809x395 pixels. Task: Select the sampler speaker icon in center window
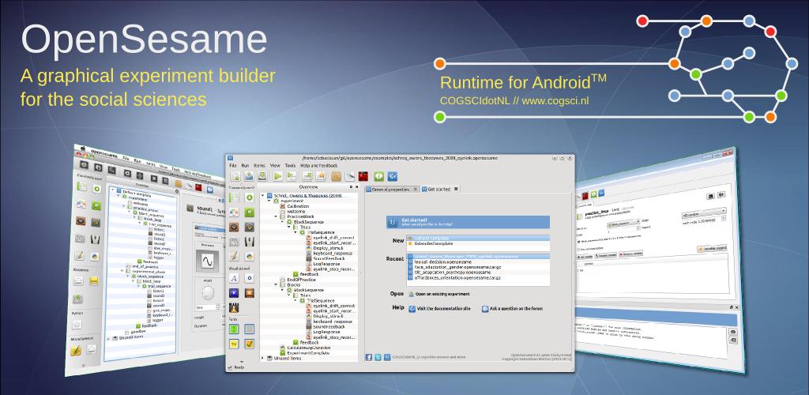(x=234, y=227)
